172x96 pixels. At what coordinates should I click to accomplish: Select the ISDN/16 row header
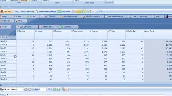[x=8, y=59]
